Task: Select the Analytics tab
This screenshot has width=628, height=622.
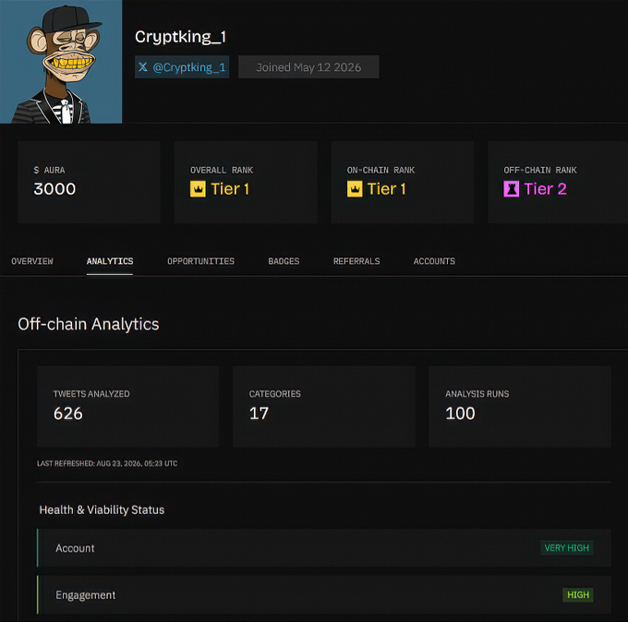Action: [110, 261]
